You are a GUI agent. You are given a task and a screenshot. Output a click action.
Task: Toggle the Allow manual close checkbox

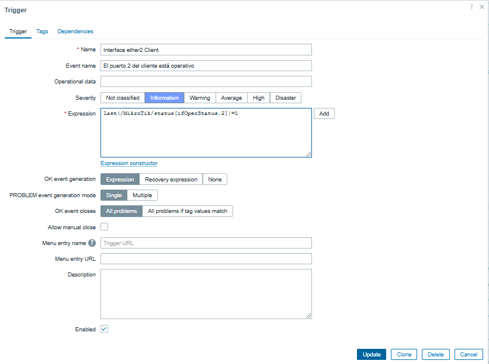[x=105, y=227]
